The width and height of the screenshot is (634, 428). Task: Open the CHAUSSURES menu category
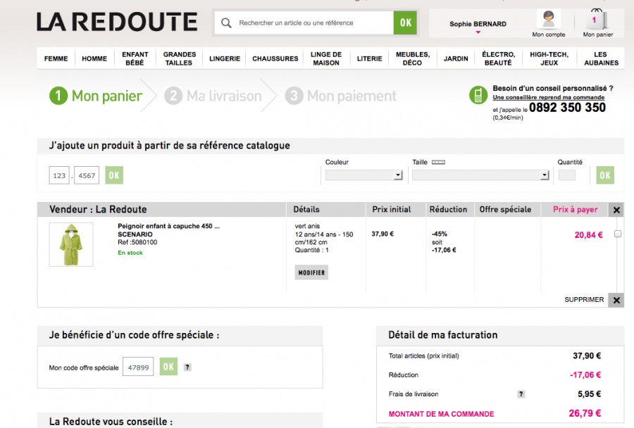275,58
